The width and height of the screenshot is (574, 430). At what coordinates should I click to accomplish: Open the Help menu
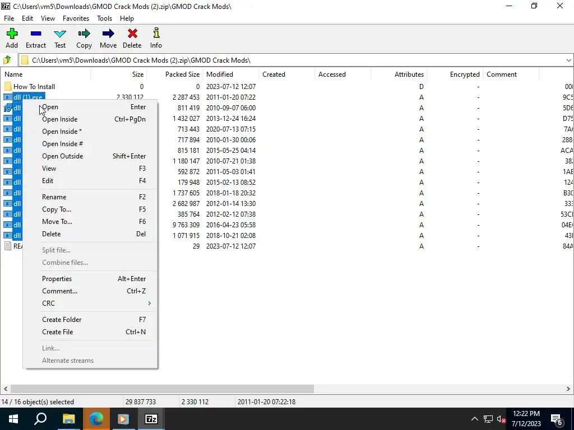coord(127,18)
